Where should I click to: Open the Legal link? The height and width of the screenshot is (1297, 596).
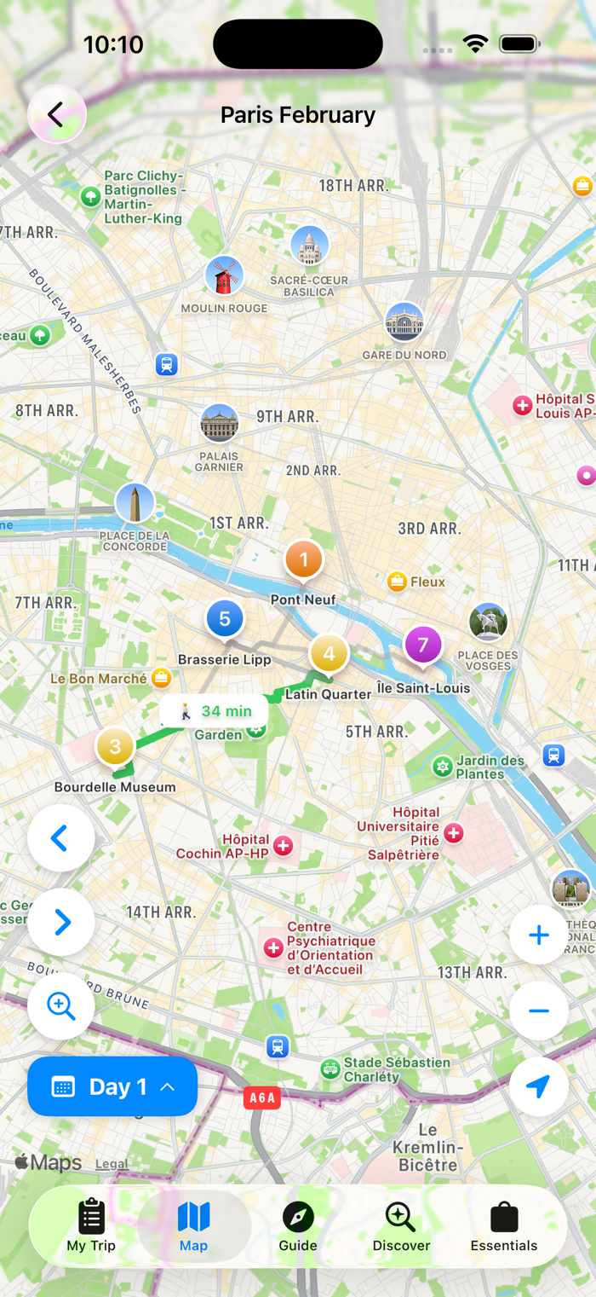pyautogui.click(x=112, y=1164)
